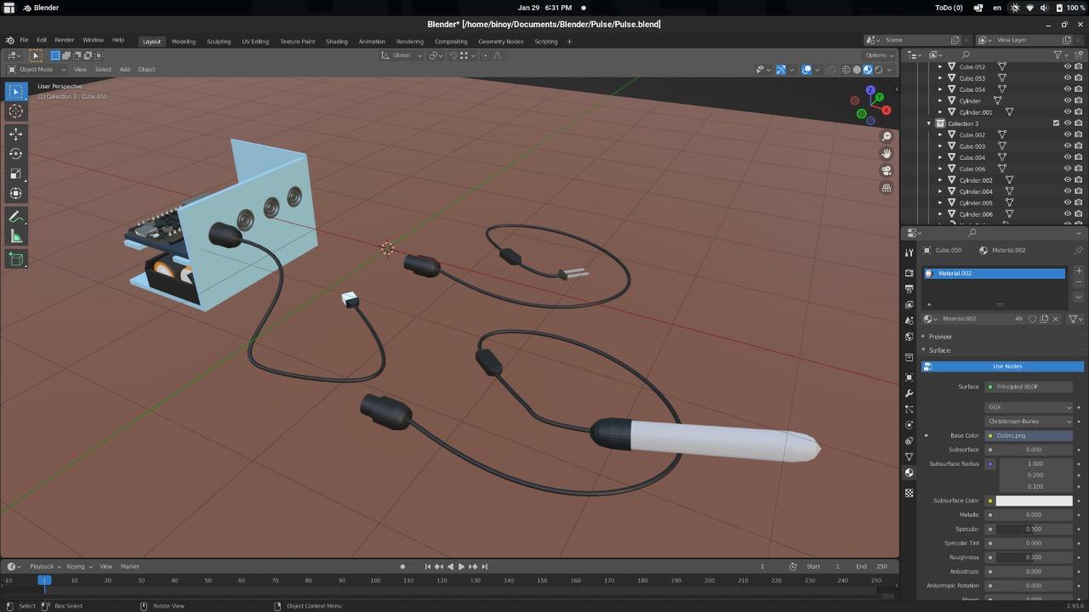This screenshot has width=1089, height=612.
Task: Open the Global transform orientation dropdown
Action: (402, 55)
